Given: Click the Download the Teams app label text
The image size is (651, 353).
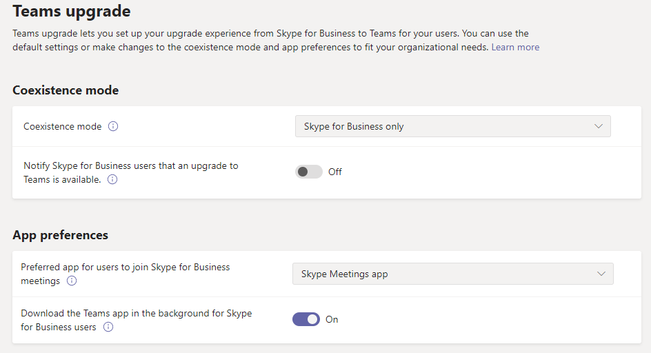Looking at the screenshot, I should (x=136, y=320).
